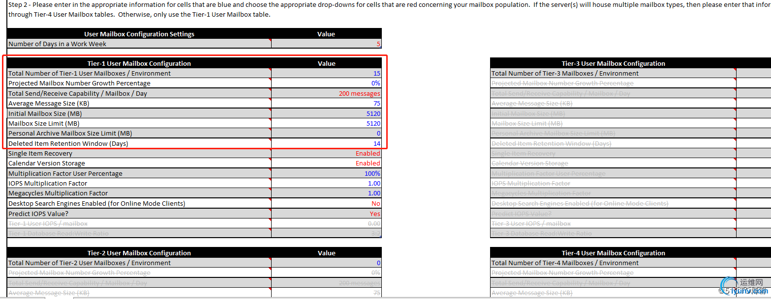
Task: Select the Tier-1 'Desktop Search Engines Enabled' label
Action: click(97, 204)
